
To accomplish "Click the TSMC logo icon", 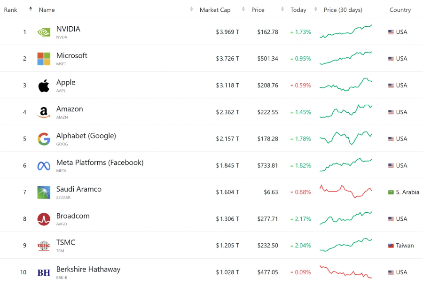I will (44, 246).
